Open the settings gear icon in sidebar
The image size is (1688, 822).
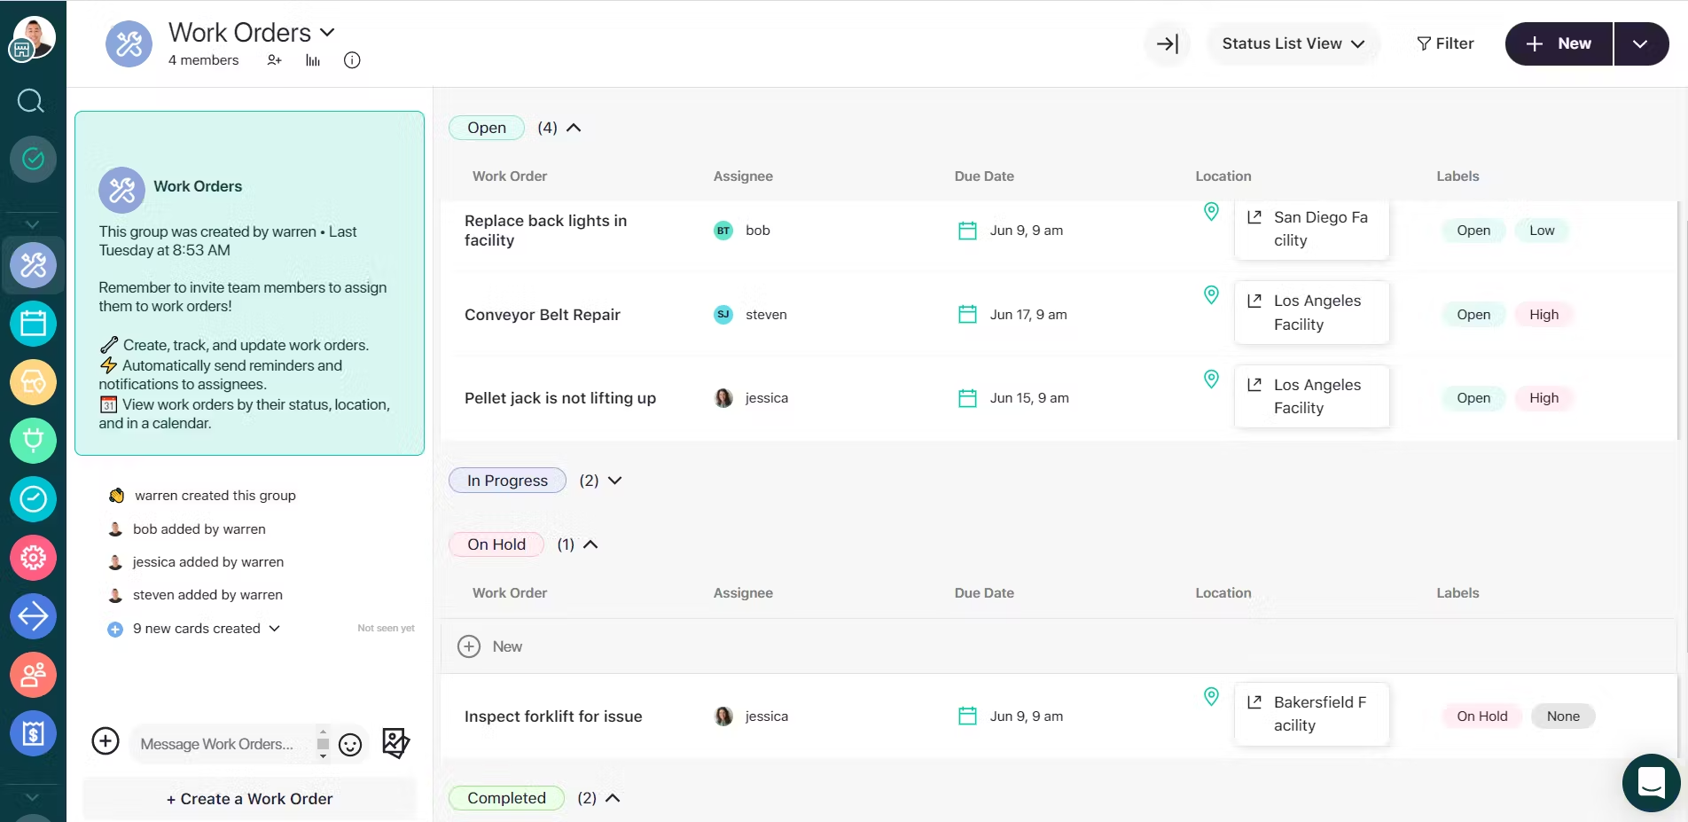coord(32,558)
